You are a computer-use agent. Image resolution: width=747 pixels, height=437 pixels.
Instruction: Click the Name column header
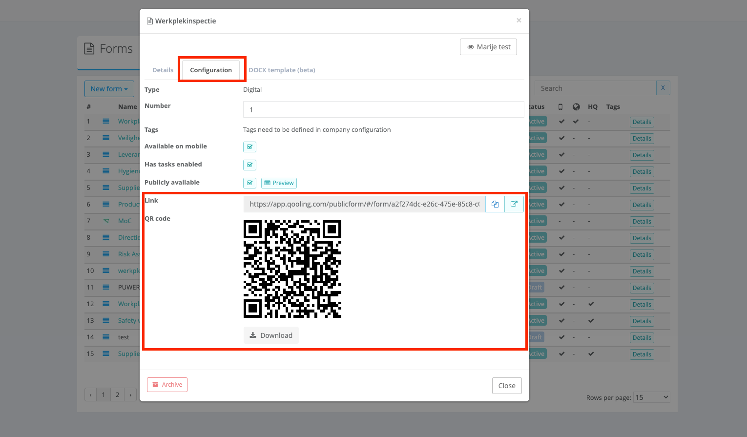coord(127,107)
